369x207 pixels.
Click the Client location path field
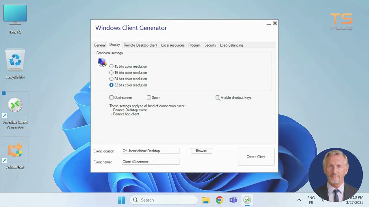tap(150, 151)
